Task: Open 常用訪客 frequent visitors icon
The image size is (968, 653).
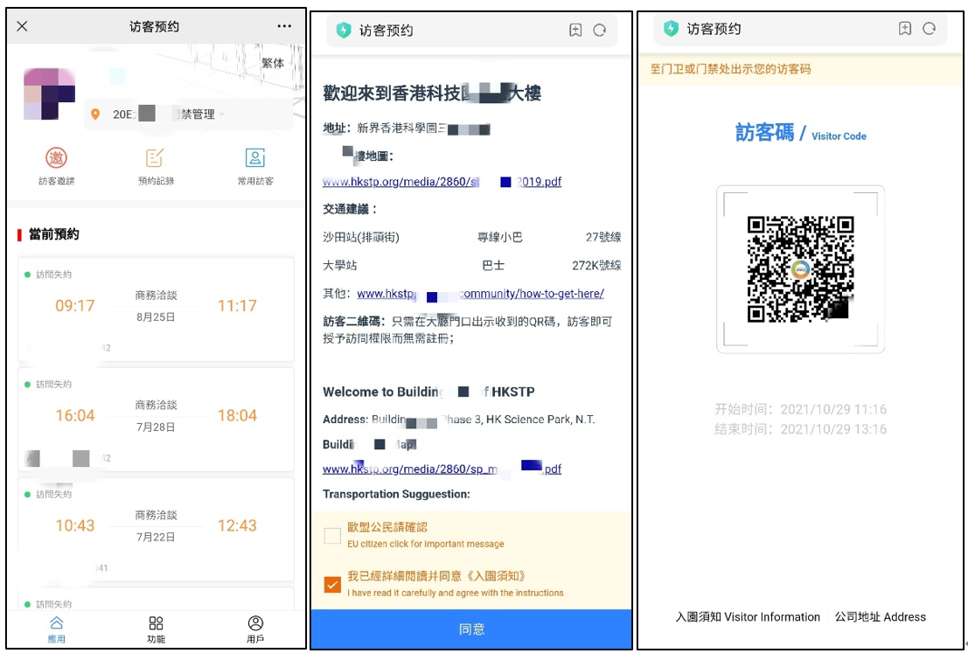Action: coord(255,166)
